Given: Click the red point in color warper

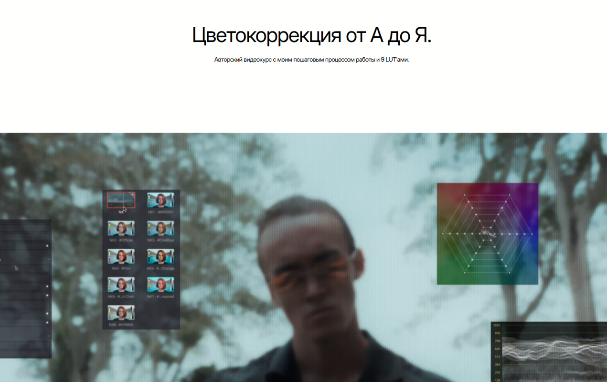Looking at the screenshot, I should pyautogui.click(x=483, y=227).
